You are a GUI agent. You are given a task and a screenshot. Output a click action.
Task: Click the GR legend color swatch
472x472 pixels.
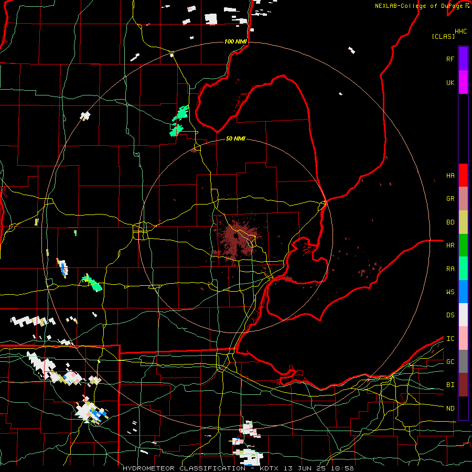[x=463, y=198]
